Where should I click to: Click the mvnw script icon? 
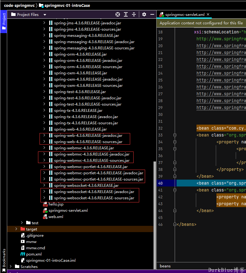tap(23, 241)
